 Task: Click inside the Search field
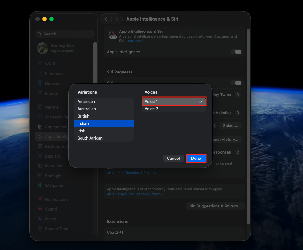pos(64,34)
